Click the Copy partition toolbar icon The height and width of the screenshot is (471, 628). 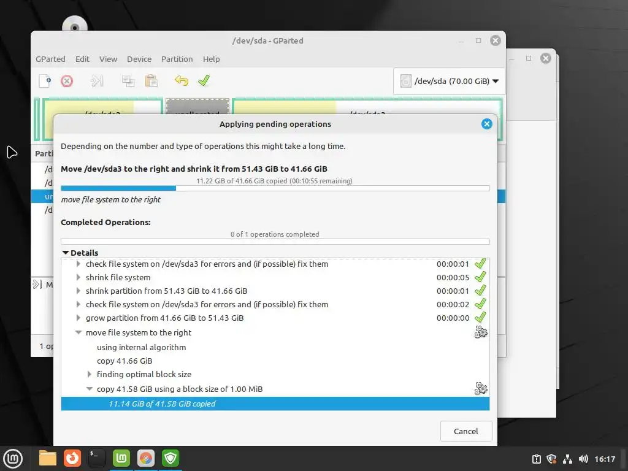point(128,81)
